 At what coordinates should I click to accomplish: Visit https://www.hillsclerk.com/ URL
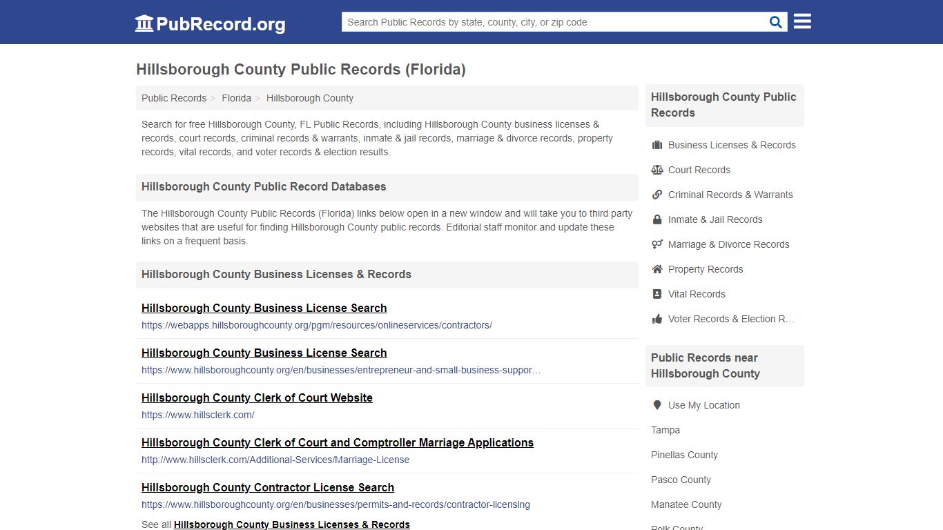click(x=198, y=415)
